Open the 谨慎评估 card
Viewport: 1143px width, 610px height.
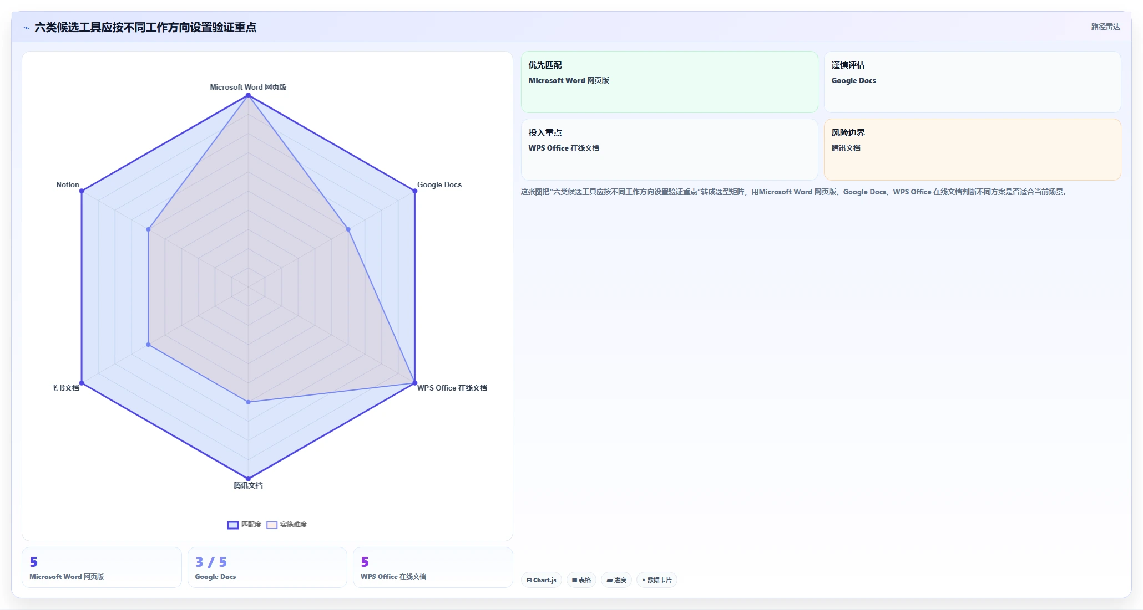tap(972, 82)
